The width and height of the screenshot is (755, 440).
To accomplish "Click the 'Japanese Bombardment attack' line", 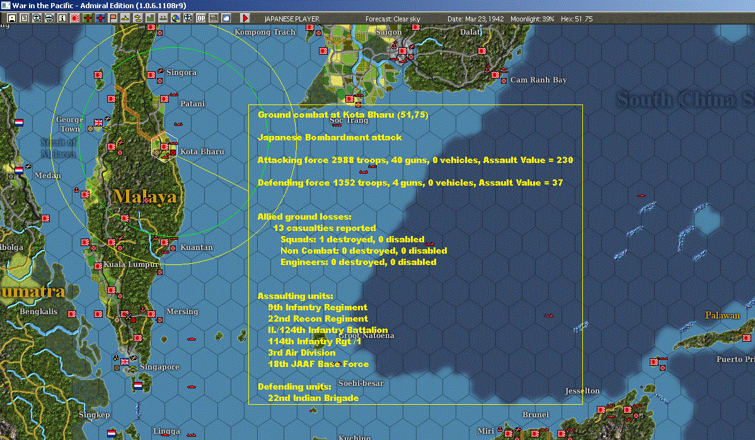I will coord(330,137).
